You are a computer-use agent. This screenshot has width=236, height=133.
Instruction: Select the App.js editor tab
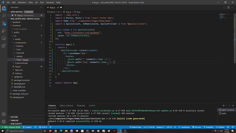(x=54, y=7)
